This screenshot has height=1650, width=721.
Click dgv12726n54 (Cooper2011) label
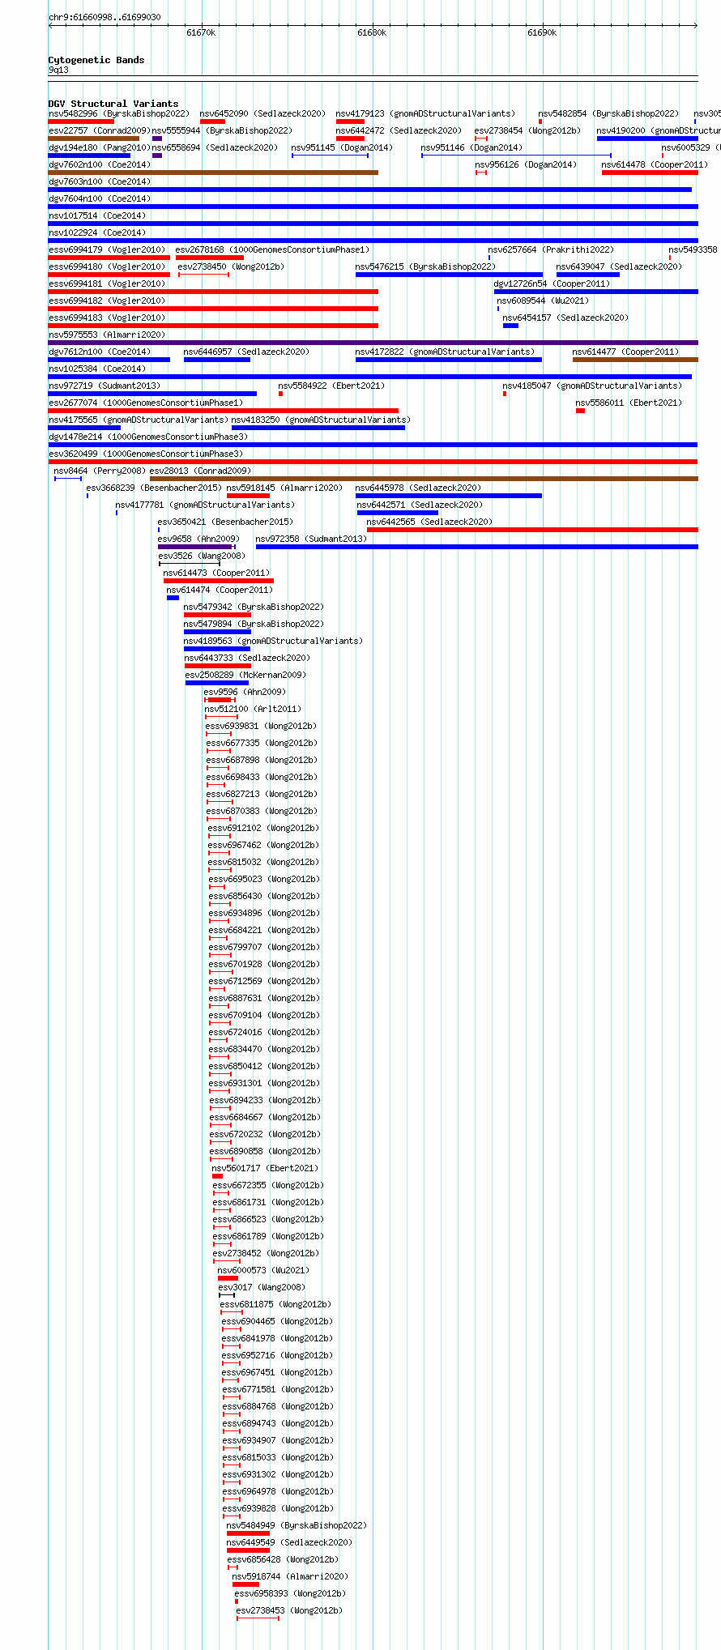click(x=552, y=284)
